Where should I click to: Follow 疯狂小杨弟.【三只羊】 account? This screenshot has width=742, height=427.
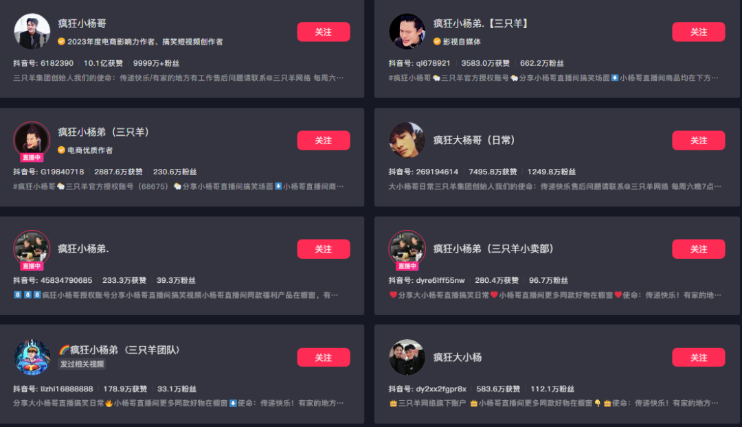pos(699,32)
